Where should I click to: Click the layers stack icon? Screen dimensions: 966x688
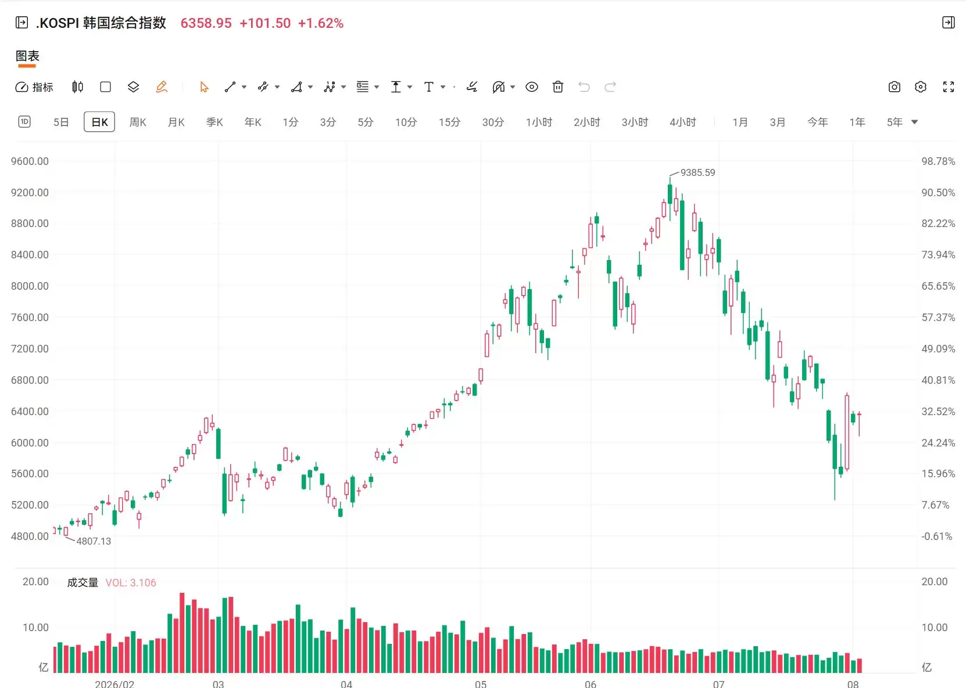133,87
